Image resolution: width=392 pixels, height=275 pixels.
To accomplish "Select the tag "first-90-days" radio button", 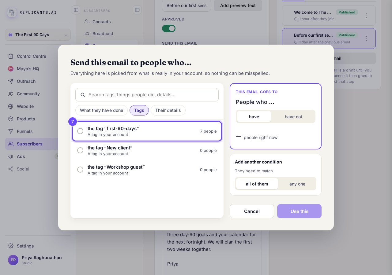I will tap(80, 131).
